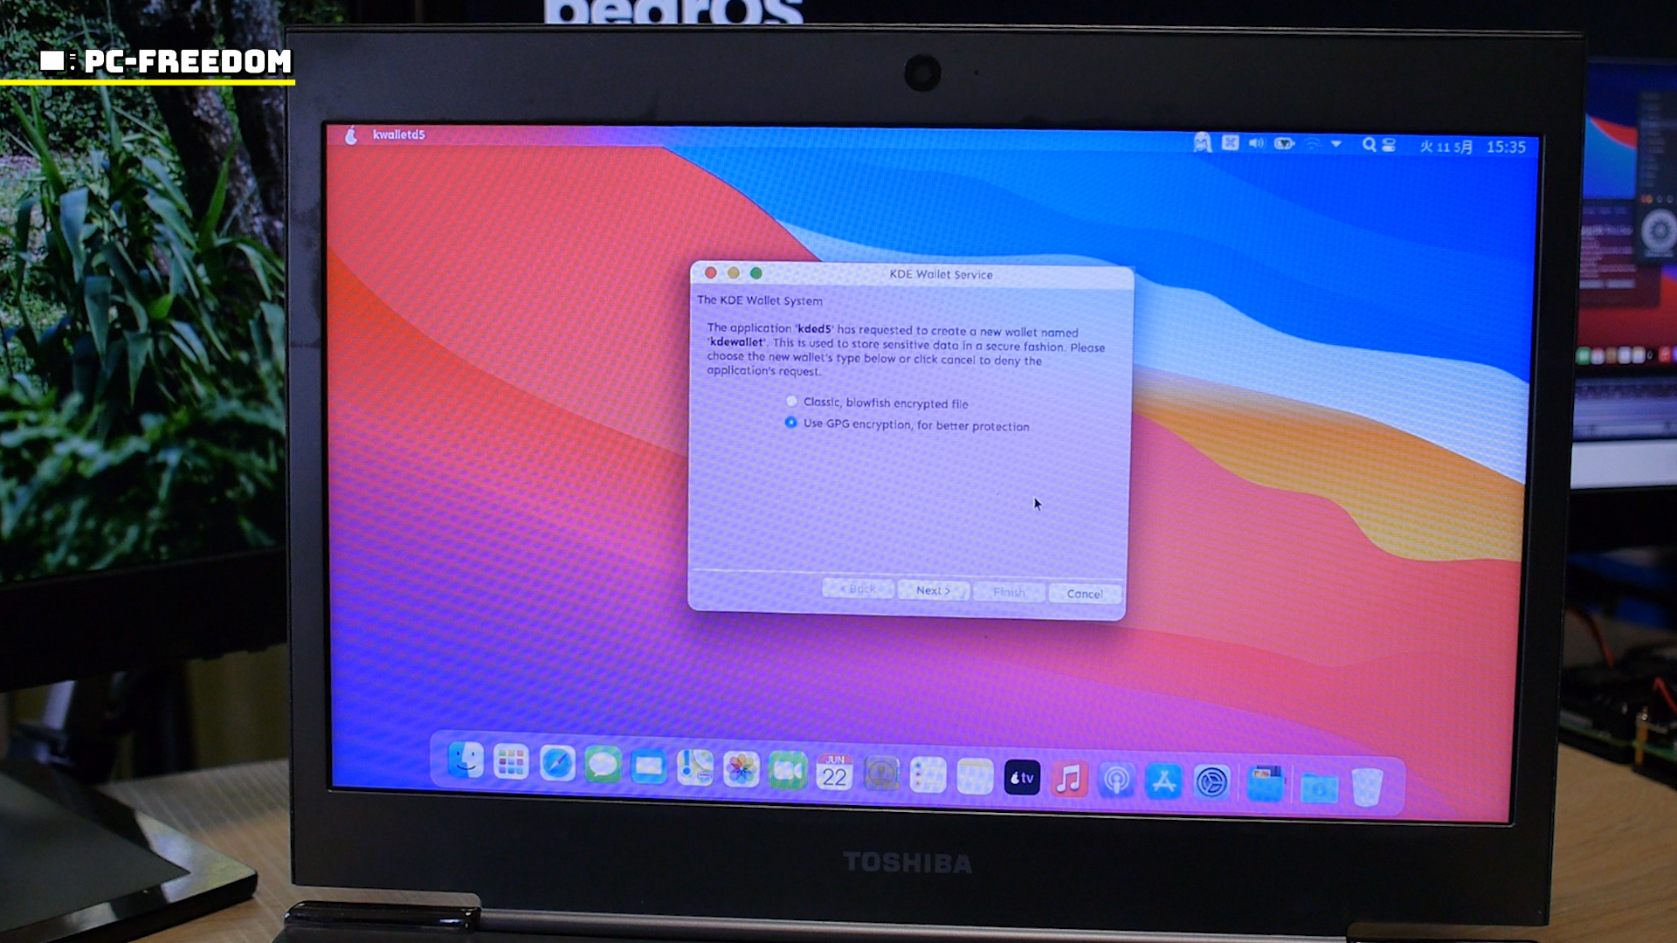This screenshot has width=1677, height=943.
Task: Open the kwalletd5 application menu
Action: [x=398, y=134]
